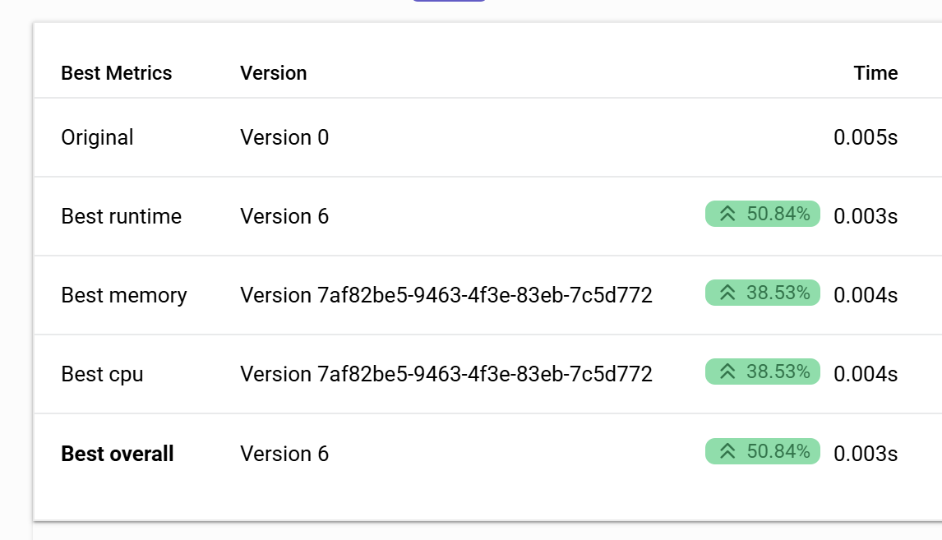
Task: Click the Time column header
Action: pos(875,73)
